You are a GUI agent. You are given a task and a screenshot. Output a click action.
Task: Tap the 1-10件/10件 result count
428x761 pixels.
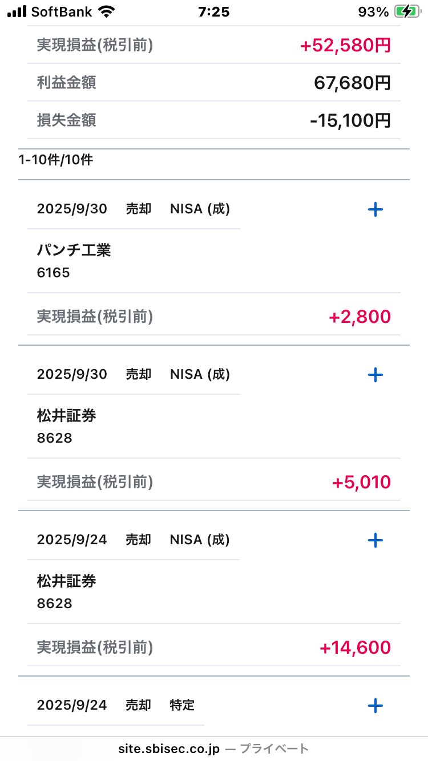pyautogui.click(x=55, y=160)
